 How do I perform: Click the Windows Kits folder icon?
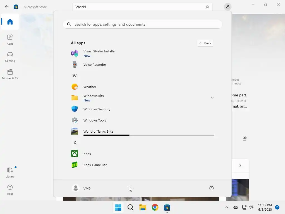click(75, 98)
